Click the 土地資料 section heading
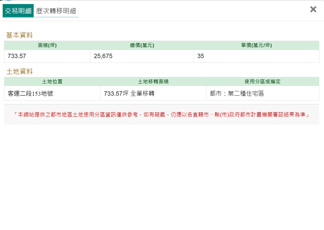The width and height of the screenshot is (324, 230). click(19, 71)
